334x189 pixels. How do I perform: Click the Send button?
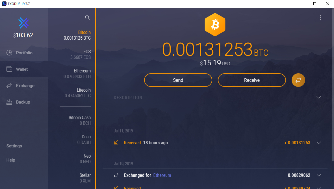178,80
